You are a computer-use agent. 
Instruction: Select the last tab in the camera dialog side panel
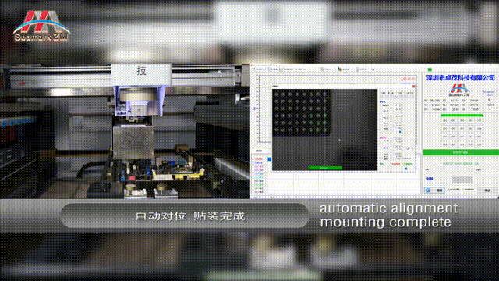point(409,93)
